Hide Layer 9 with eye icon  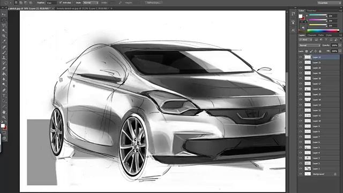301,126
